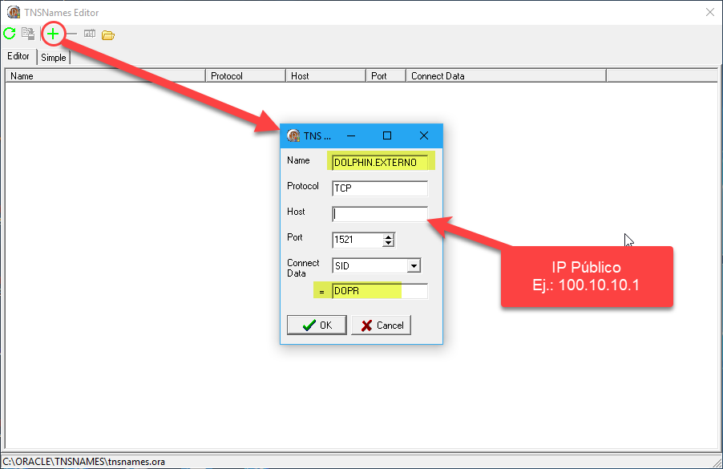Screen dimensions: 723x469
Task: Close the TNSNames Editor window
Action: 710,13
